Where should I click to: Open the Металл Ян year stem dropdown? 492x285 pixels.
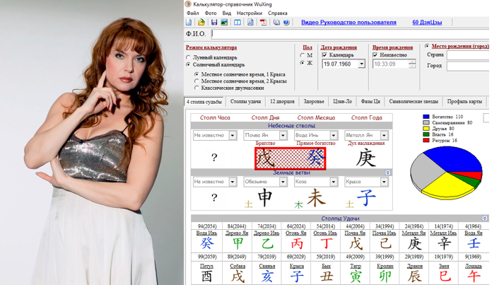(x=384, y=135)
